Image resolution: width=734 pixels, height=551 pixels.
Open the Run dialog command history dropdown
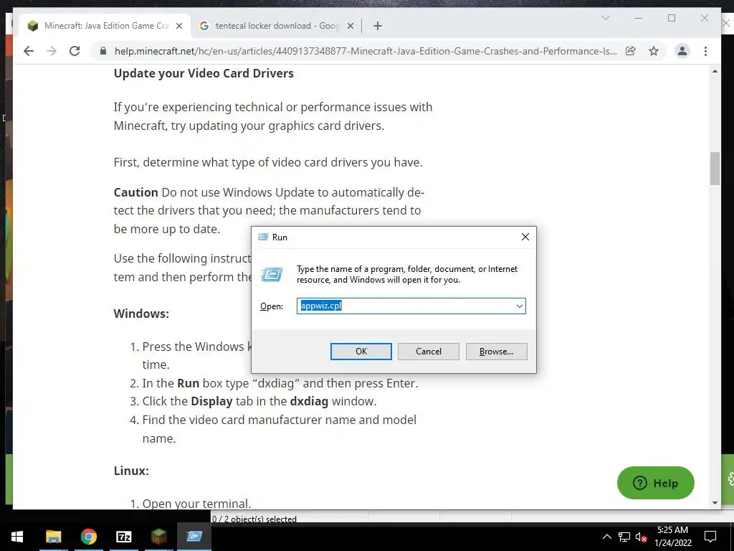point(519,306)
